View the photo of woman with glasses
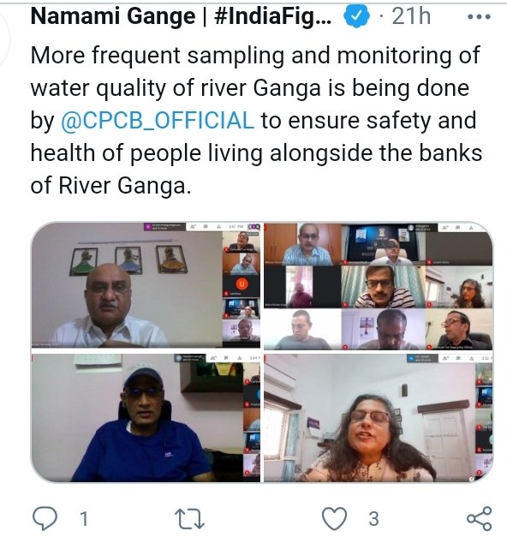The image size is (507, 555). (x=379, y=418)
